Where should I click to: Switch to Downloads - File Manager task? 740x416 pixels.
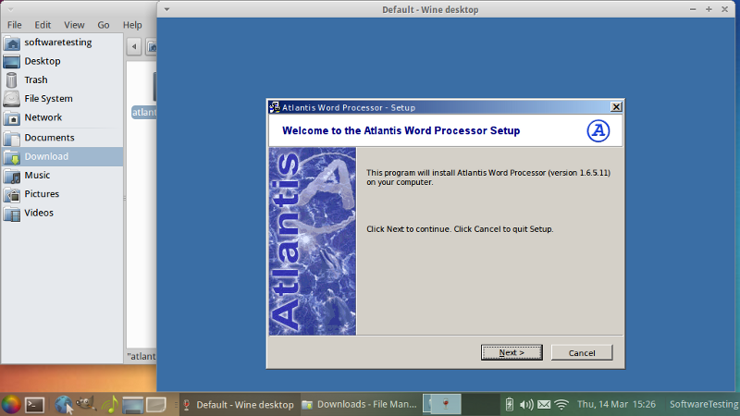coord(360,405)
